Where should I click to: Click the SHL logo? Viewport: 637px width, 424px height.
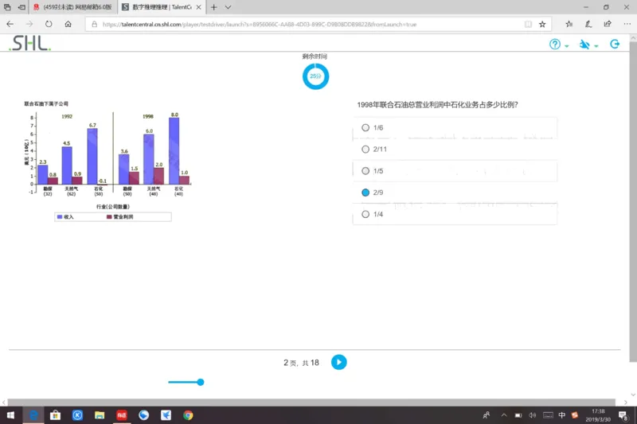30,43
